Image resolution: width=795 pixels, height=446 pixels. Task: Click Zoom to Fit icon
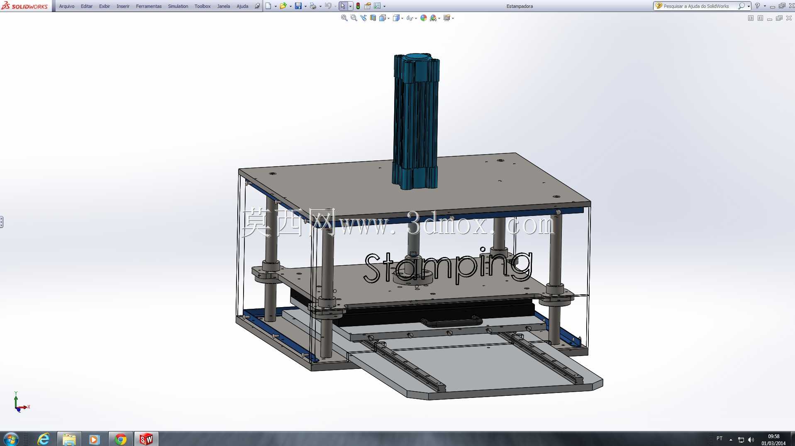pos(344,18)
